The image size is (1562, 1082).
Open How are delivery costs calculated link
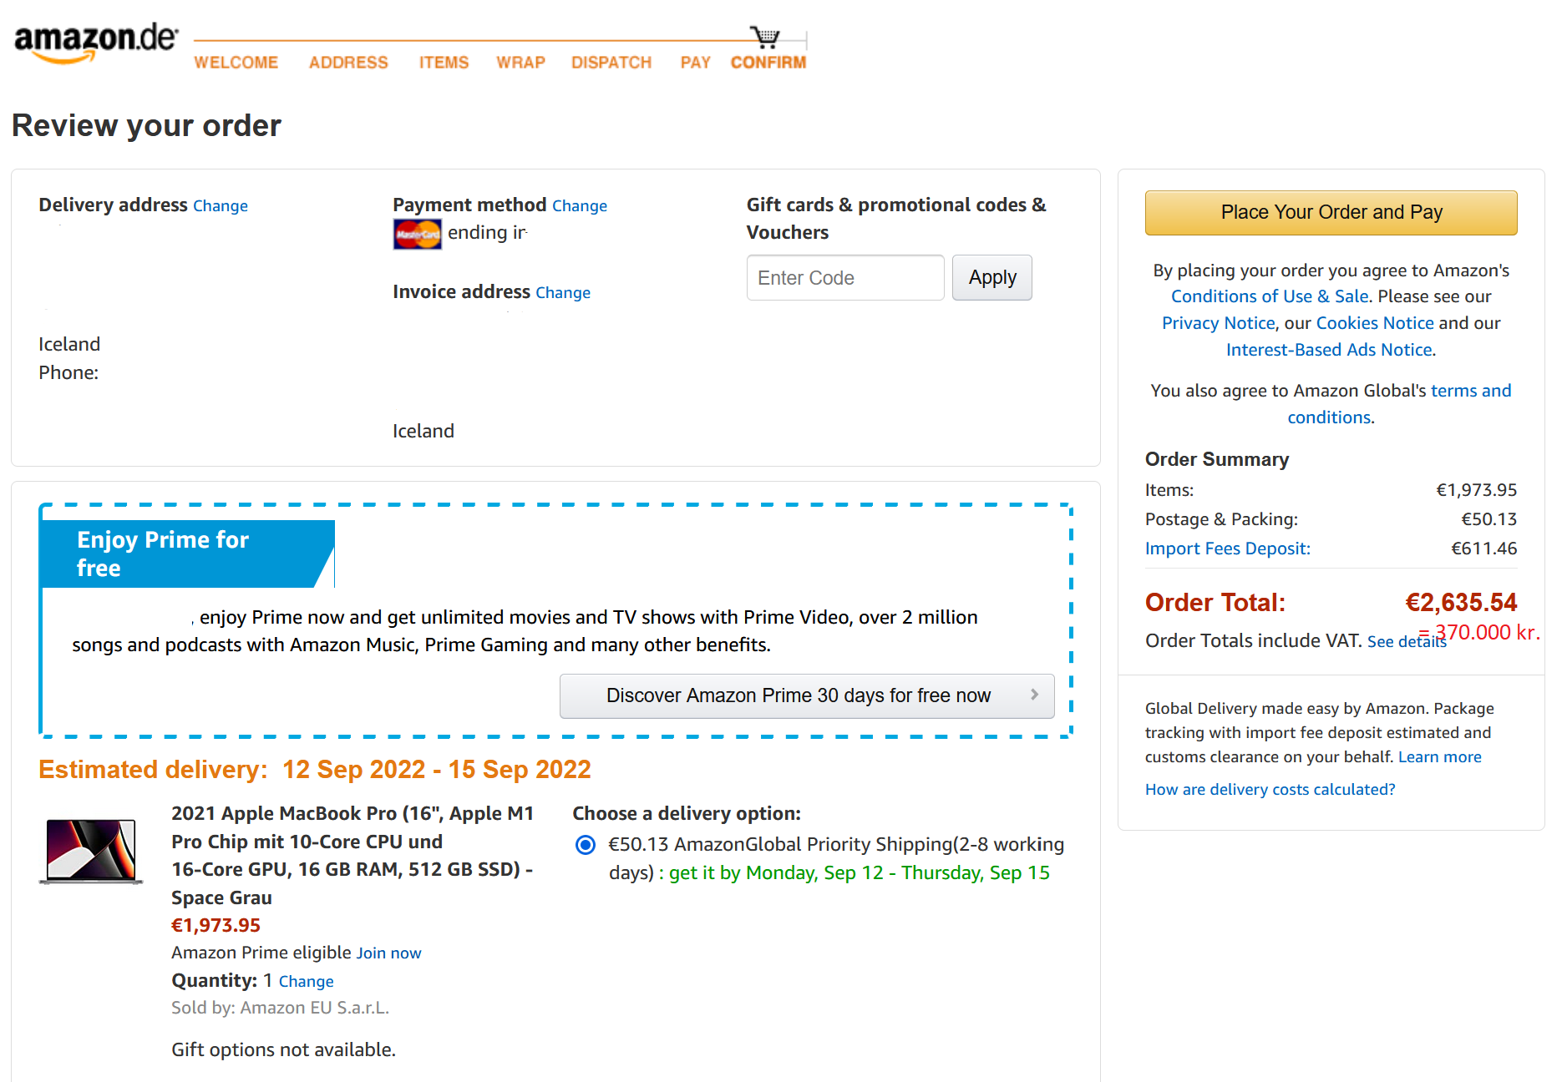(1270, 789)
